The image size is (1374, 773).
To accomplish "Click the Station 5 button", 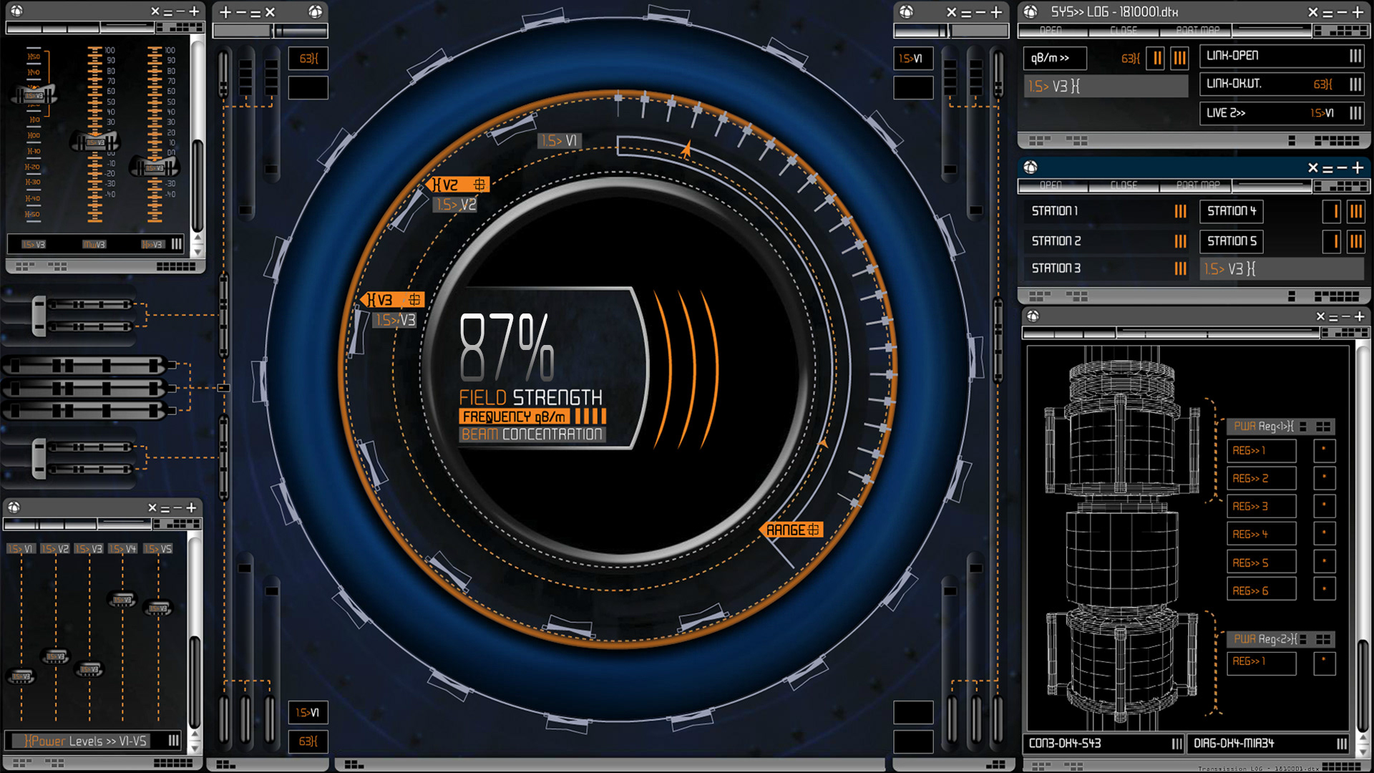I will pyautogui.click(x=1232, y=241).
